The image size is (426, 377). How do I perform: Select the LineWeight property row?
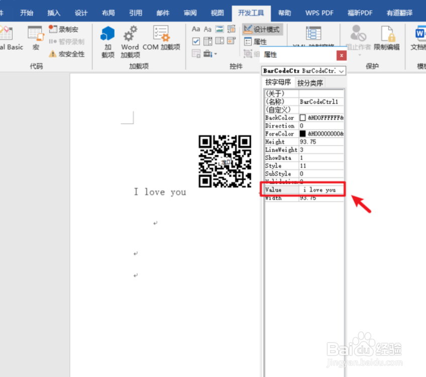(x=304, y=150)
